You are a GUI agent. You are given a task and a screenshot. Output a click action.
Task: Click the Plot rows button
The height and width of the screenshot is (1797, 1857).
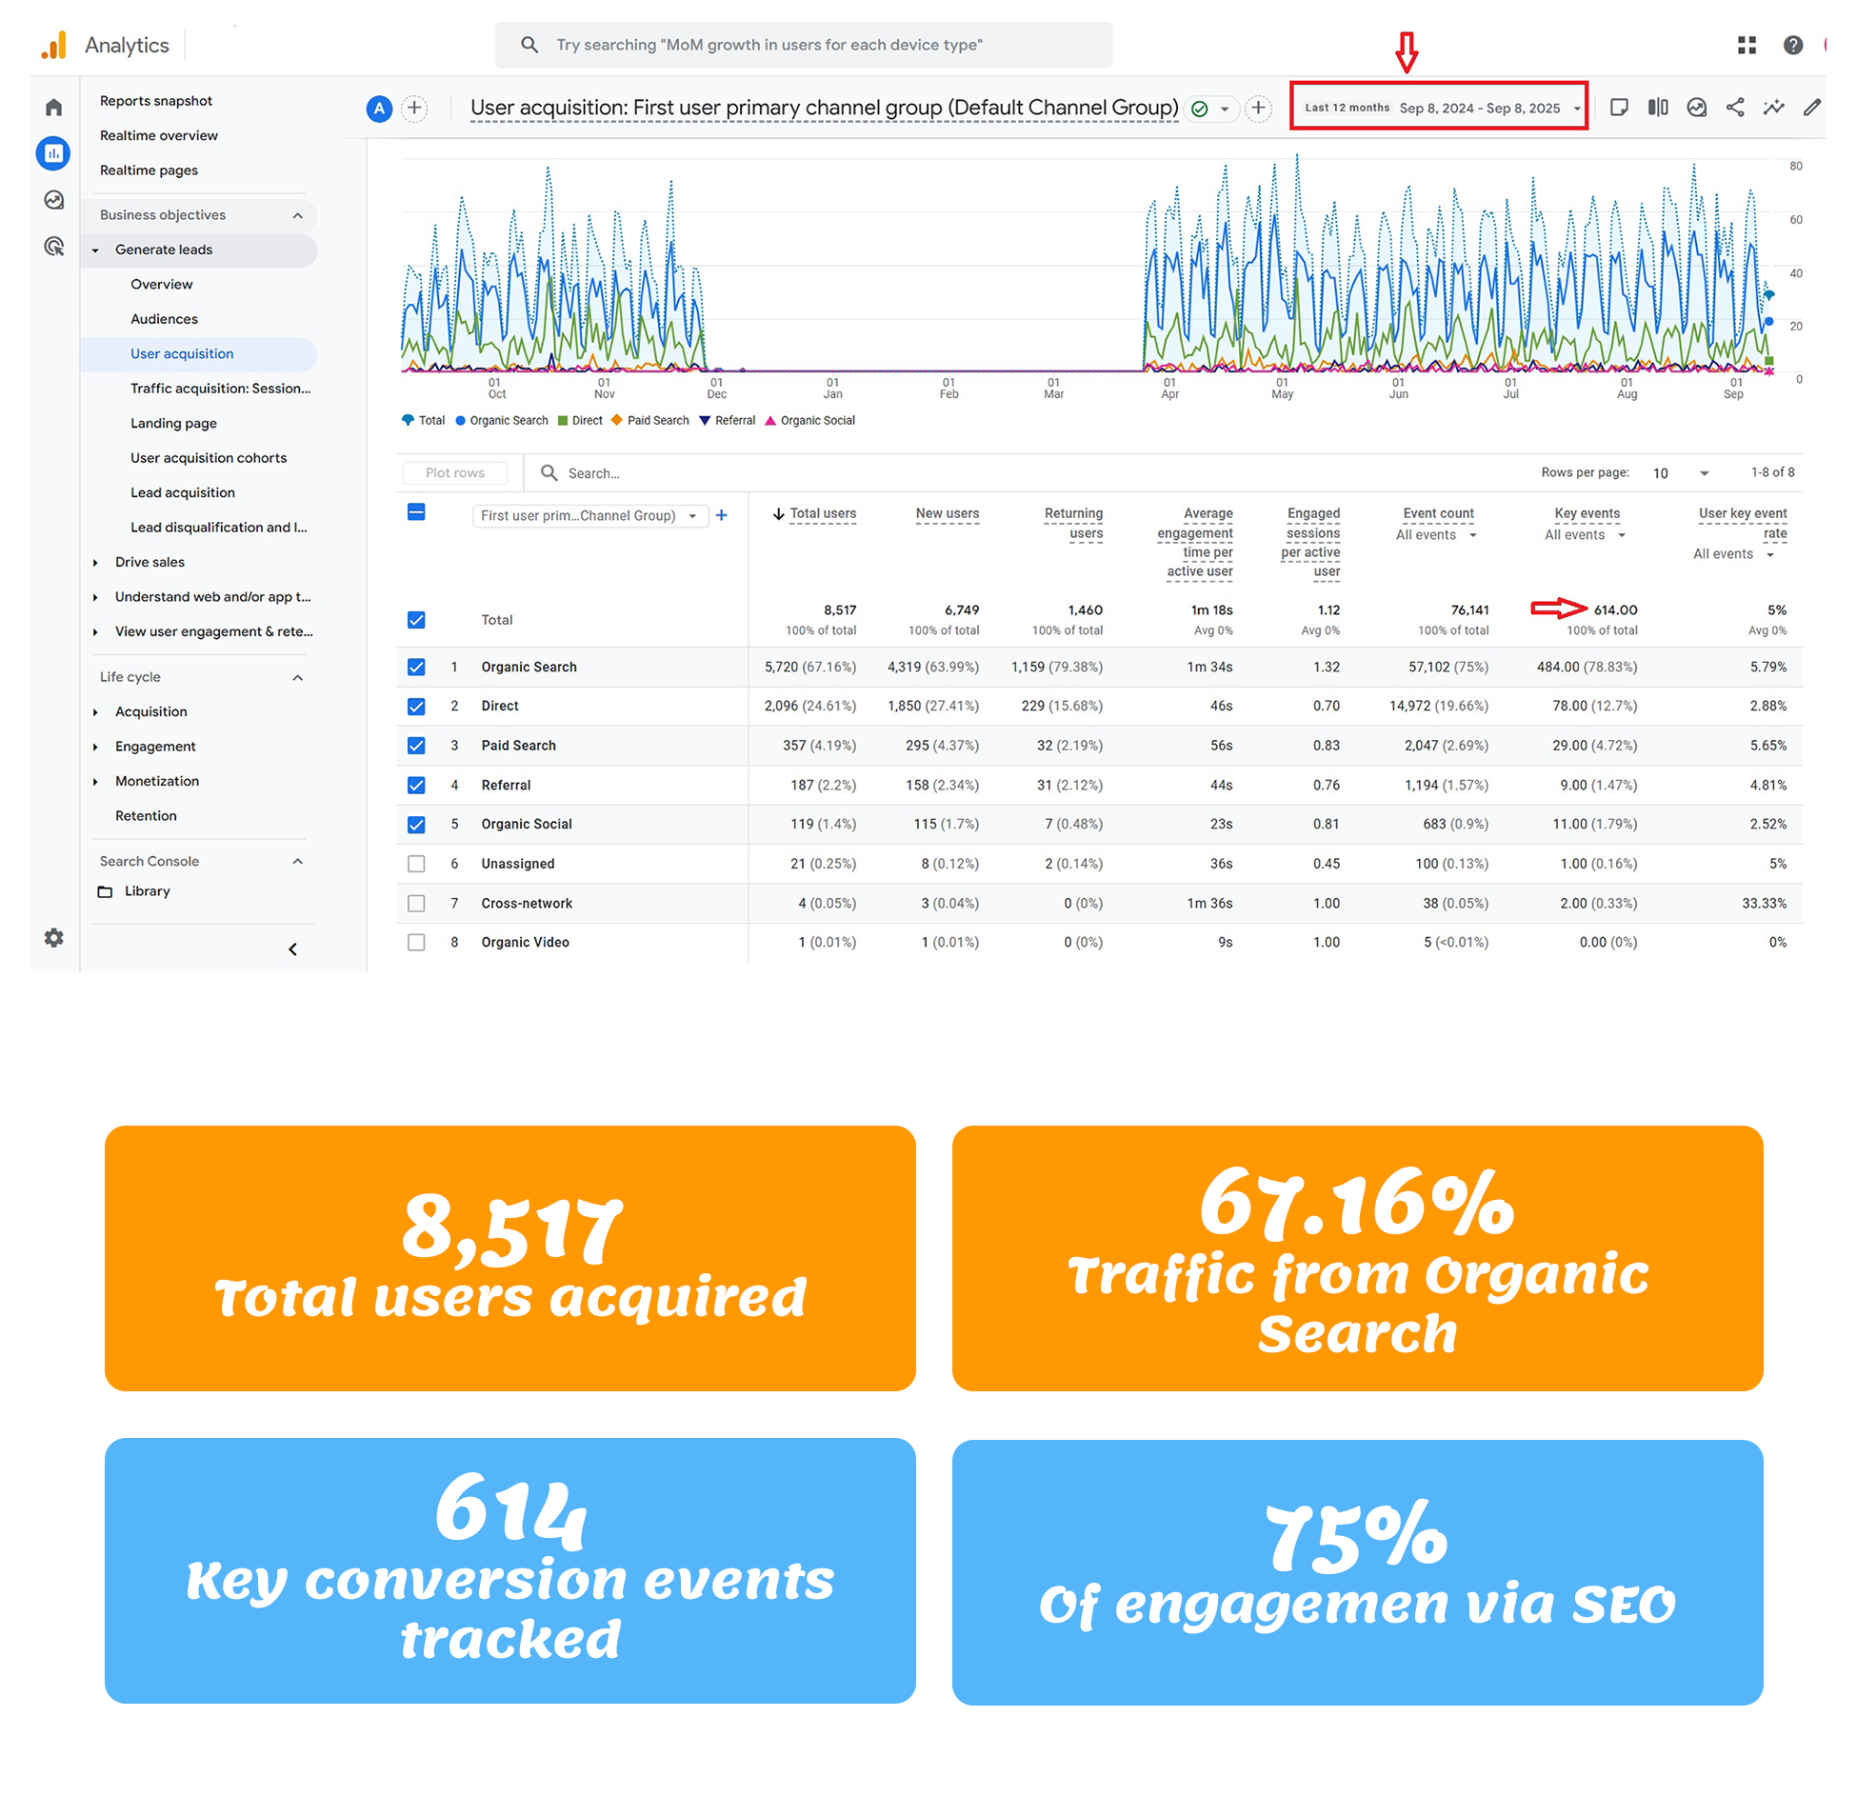pyautogui.click(x=454, y=473)
